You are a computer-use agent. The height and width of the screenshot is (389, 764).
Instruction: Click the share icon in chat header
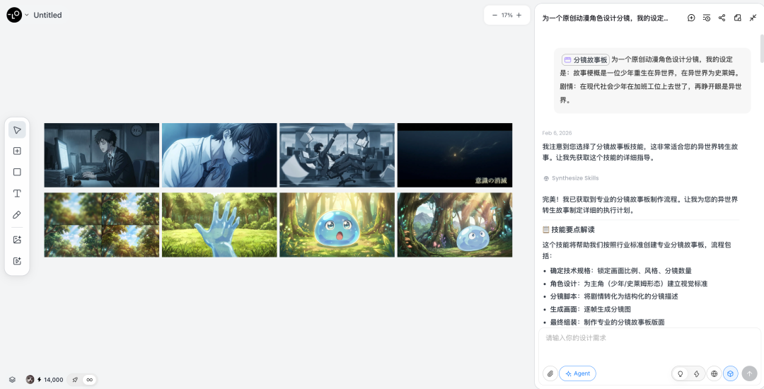(x=722, y=18)
